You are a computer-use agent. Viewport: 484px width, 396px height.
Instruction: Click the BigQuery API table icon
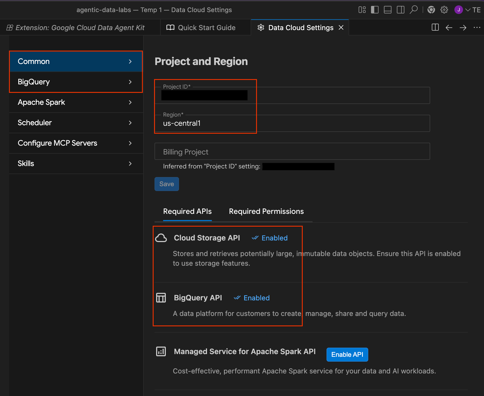pos(161,298)
